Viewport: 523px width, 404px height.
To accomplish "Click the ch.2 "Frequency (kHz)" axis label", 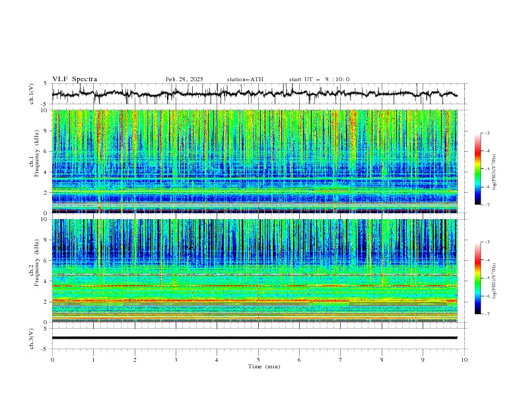I will pyautogui.click(x=37, y=263).
